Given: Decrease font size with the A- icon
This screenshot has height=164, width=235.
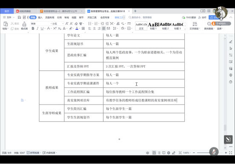Looking at the screenshot, I should (72, 23).
